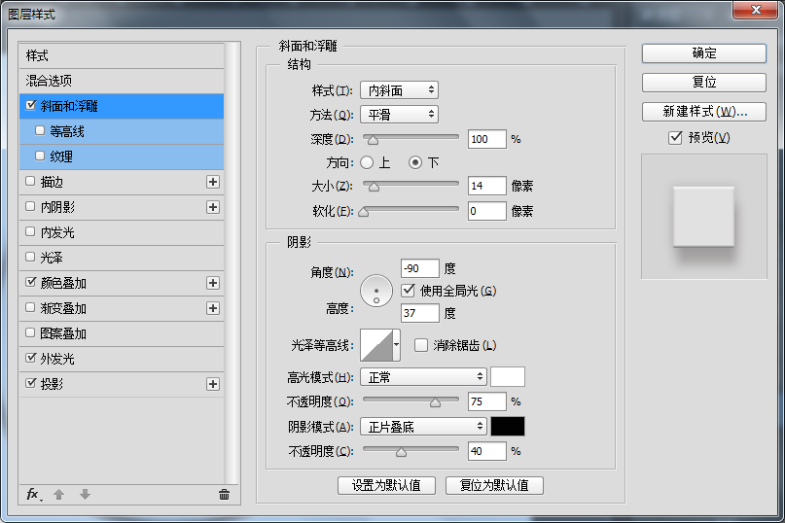Viewport: 785px width, 523px height.
Task: Enable the 内发光 checkbox
Action: tap(30, 231)
